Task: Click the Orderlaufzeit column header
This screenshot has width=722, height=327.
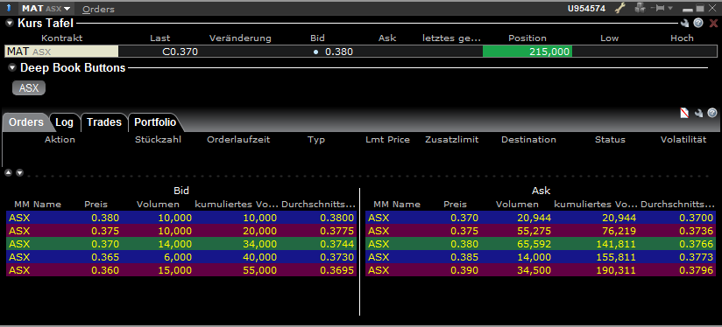Action: [x=238, y=140]
